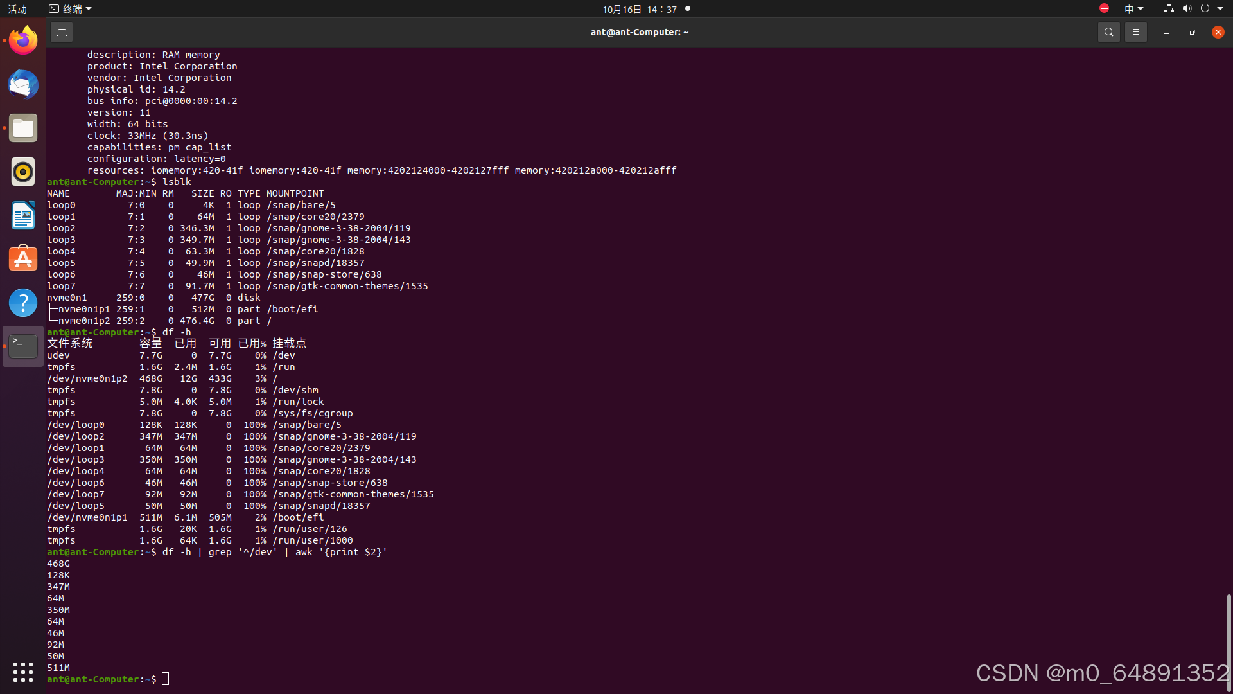Open Ubuntu Software store icon
The width and height of the screenshot is (1233, 694).
tap(23, 259)
